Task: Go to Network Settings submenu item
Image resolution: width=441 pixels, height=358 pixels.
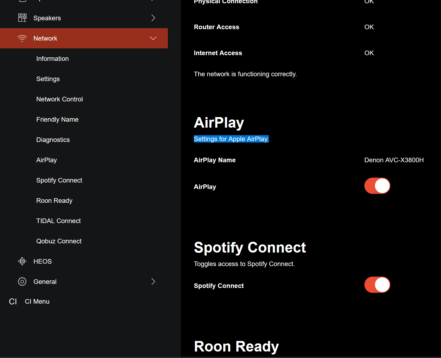Action: coord(48,79)
